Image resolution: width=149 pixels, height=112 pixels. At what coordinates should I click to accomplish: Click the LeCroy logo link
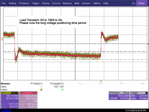[6, 110]
